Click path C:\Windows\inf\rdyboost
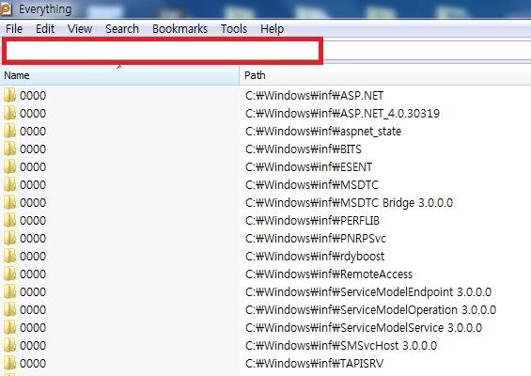 [x=315, y=257]
